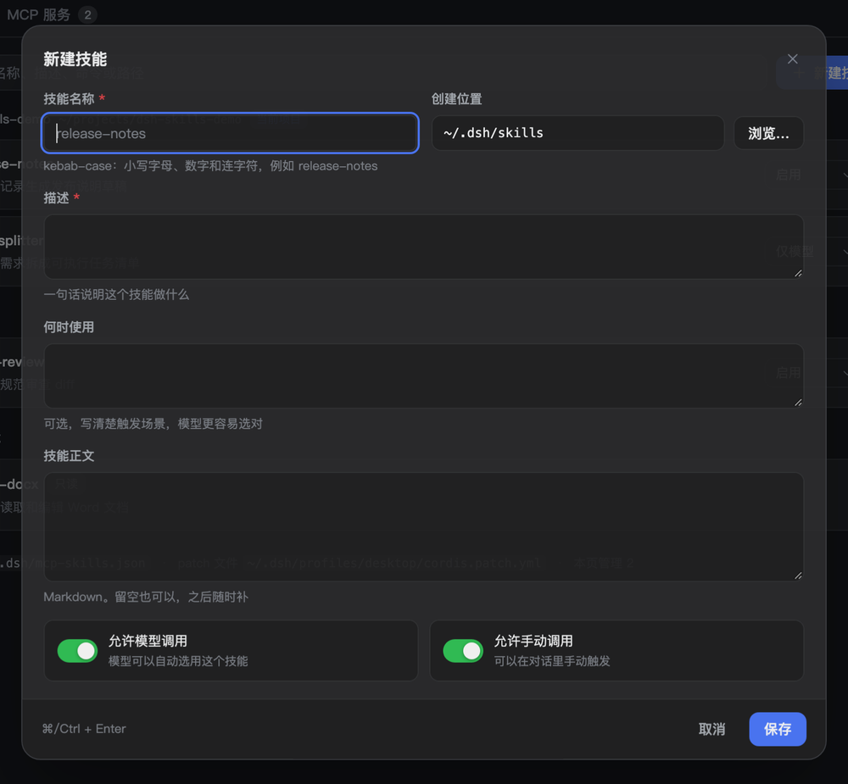Click text 模型可以自动选用这个技能
This screenshot has height=784, width=848.
(x=178, y=661)
